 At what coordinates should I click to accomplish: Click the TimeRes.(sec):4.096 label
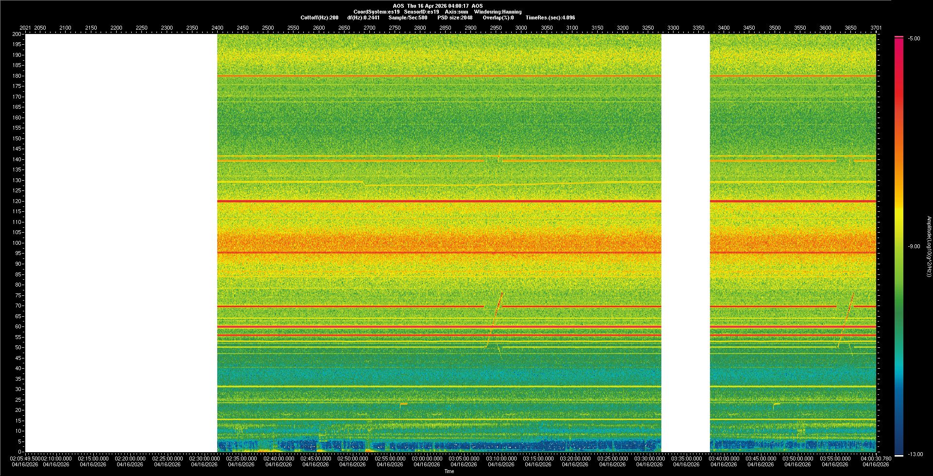click(x=550, y=17)
